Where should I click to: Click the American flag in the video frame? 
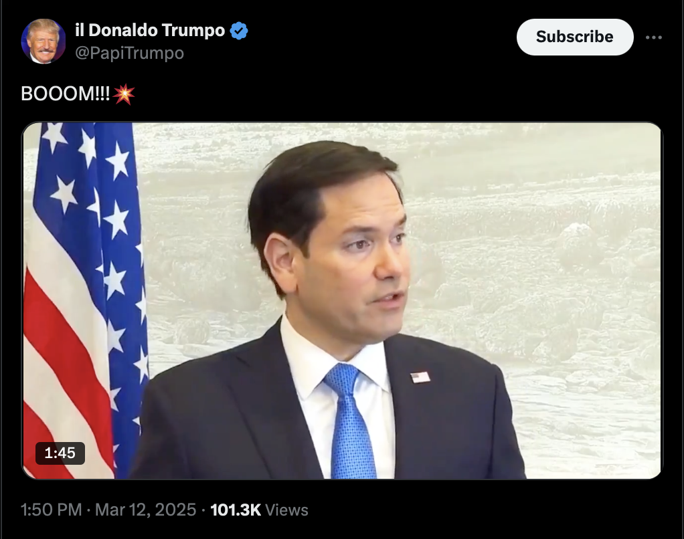pyautogui.click(x=83, y=301)
